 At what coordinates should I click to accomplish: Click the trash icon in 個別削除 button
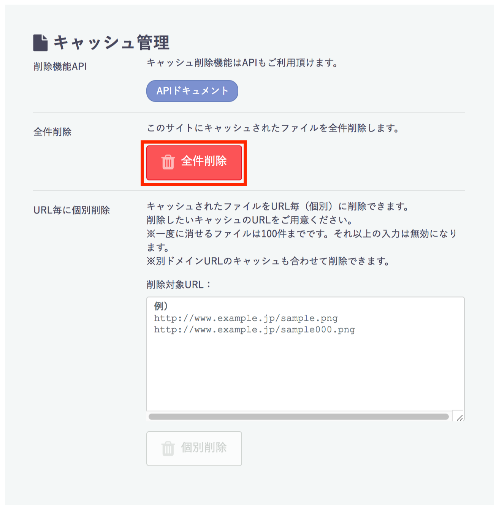pos(168,448)
